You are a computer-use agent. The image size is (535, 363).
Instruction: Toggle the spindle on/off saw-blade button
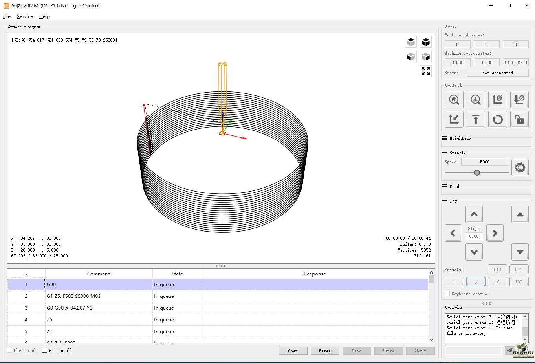coord(520,168)
